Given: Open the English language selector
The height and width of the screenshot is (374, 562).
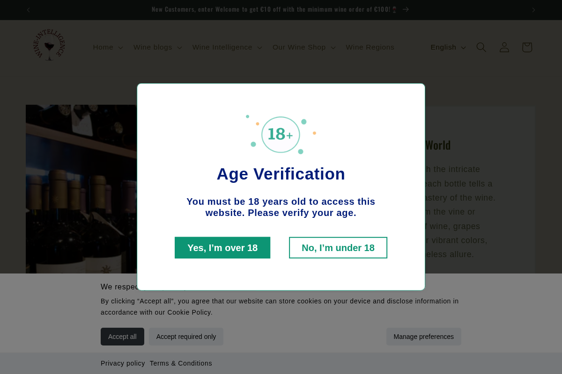Looking at the screenshot, I should [x=448, y=47].
